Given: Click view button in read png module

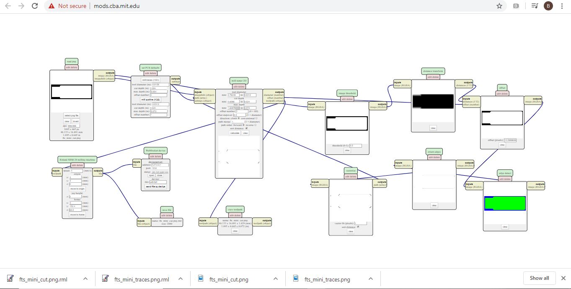Looking at the screenshot, I should [67, 121].
